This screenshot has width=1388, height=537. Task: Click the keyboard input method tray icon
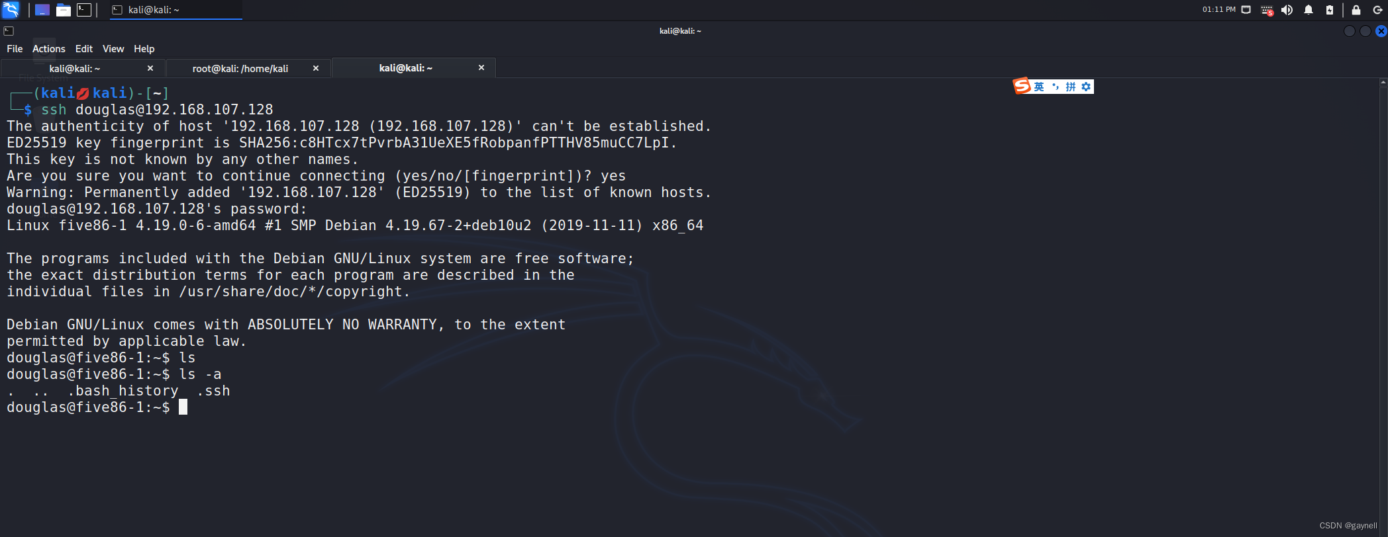[1267, 10]
